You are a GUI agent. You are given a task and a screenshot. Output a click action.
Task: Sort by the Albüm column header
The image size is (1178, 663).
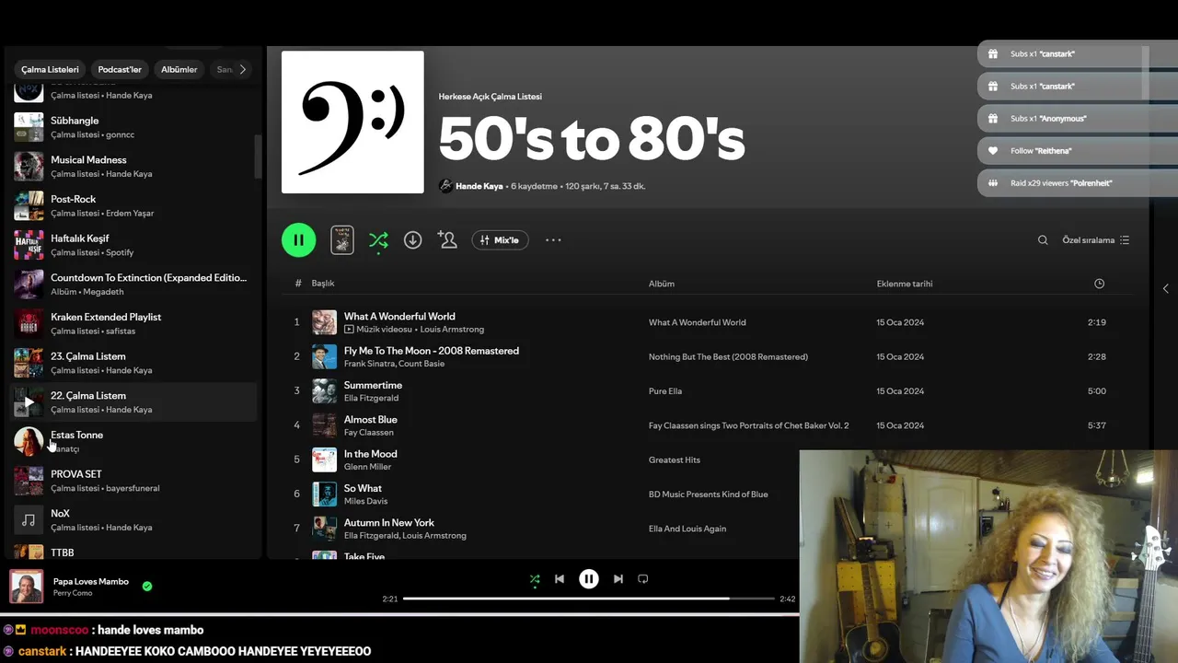[662, 284]
